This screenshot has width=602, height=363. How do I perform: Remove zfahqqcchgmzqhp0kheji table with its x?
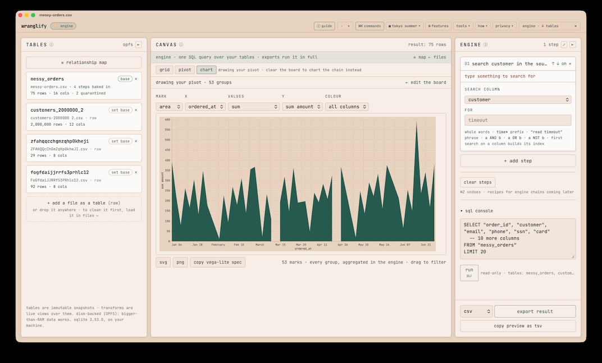tap(136, 141)
